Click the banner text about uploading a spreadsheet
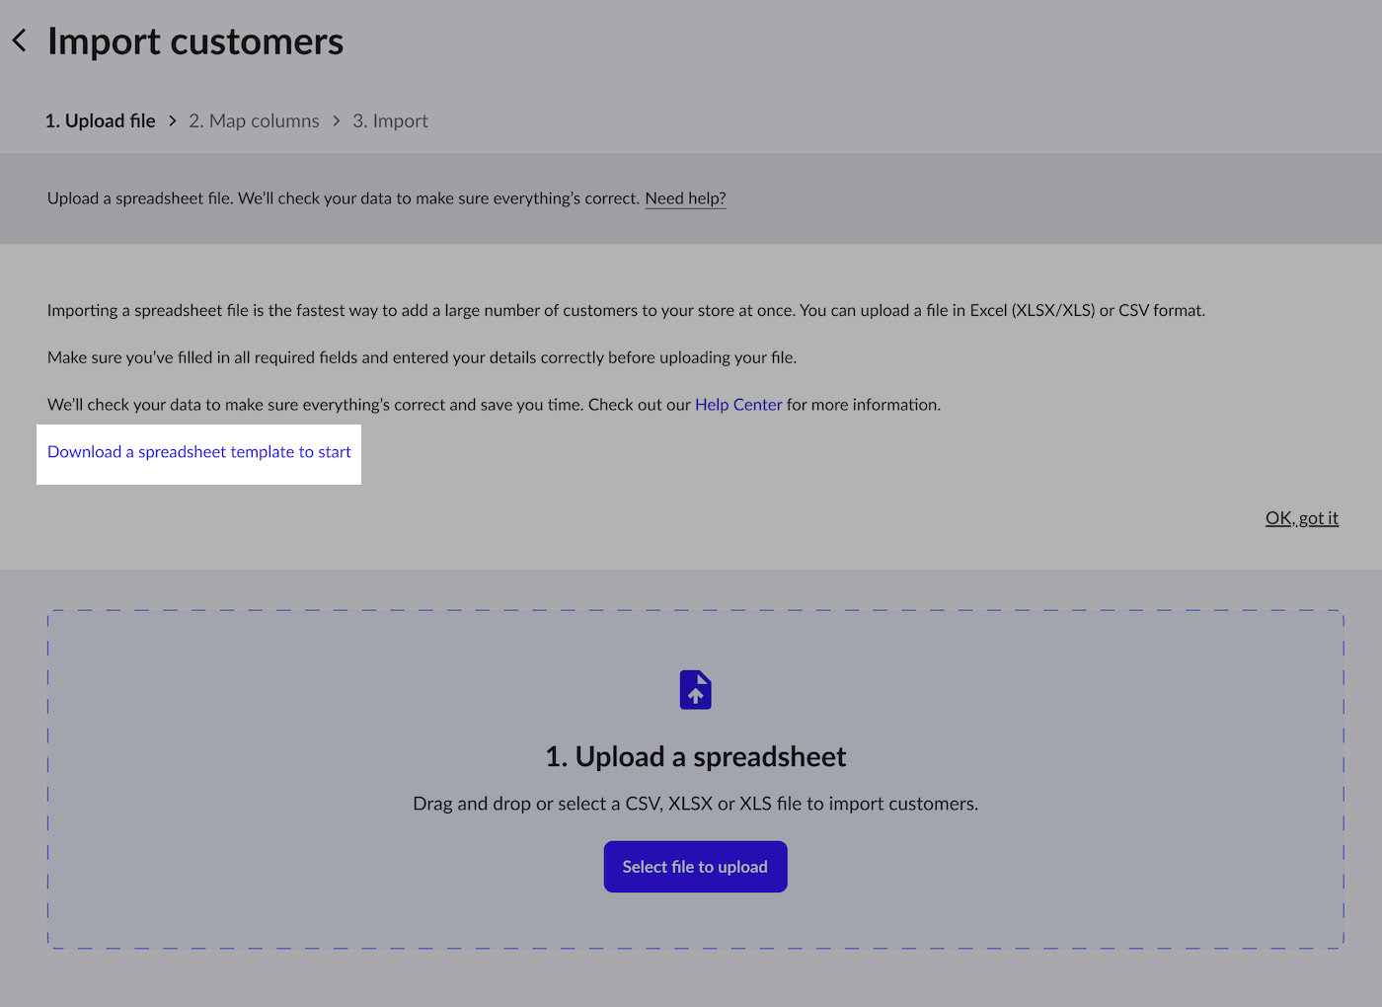Screen dimensions: 1382x1007 (344, 198)
